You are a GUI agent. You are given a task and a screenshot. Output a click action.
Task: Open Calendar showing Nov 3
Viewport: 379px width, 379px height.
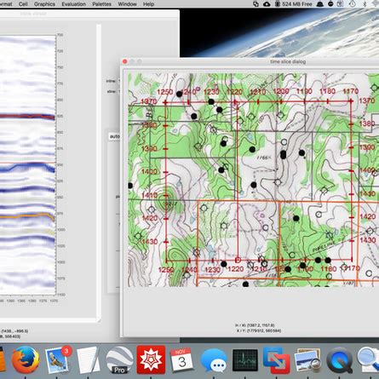(181, 359)
